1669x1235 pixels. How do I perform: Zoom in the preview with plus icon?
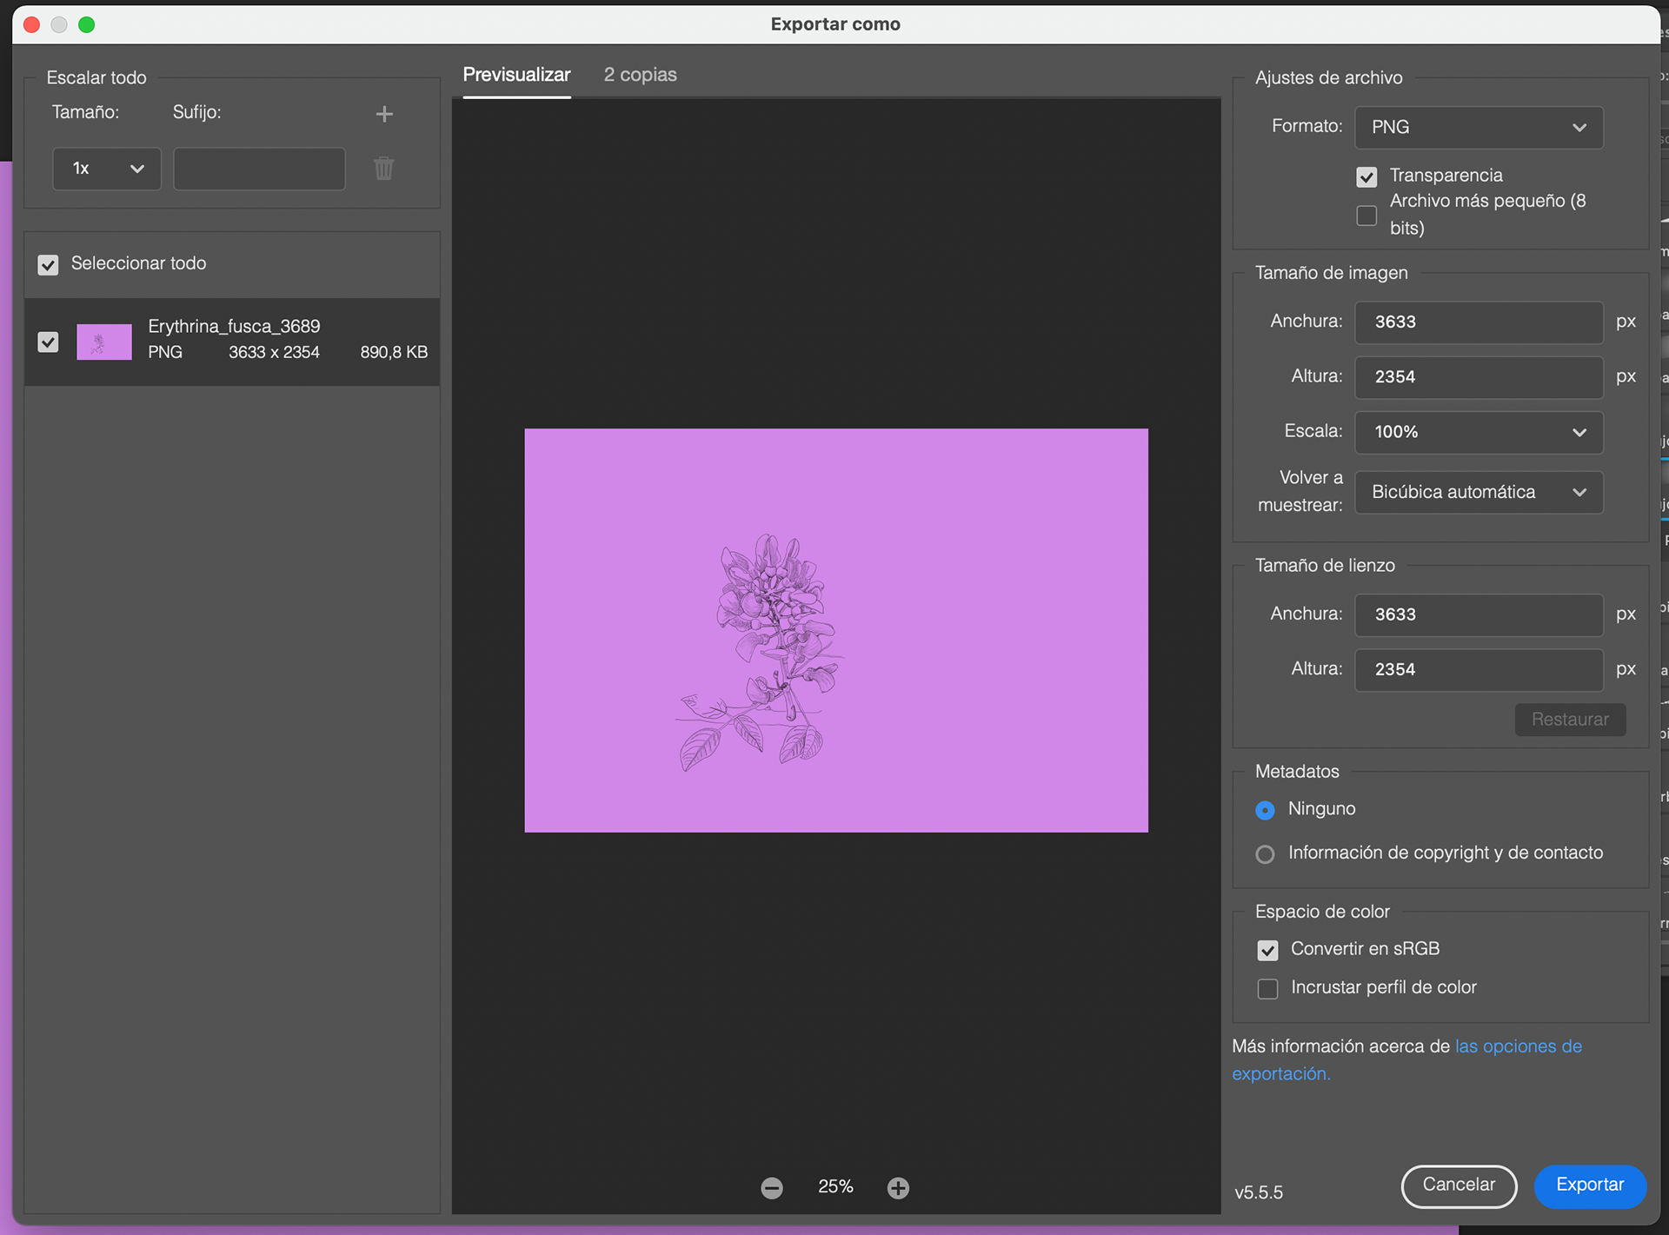tap(898, 1187)
